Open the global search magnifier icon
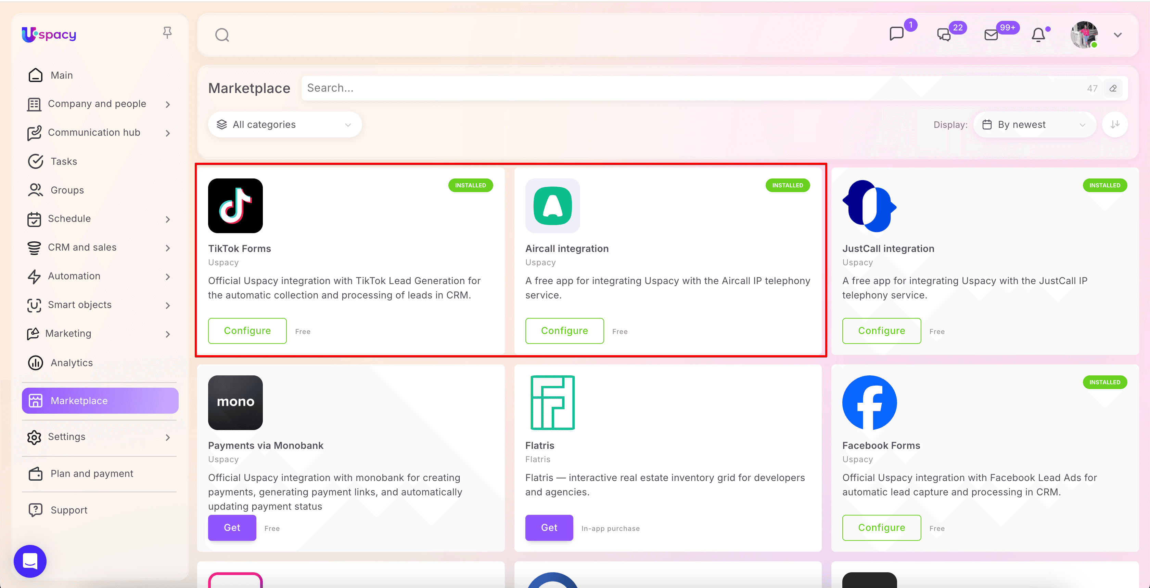The image size is (1150, 588). pos(222,35)
